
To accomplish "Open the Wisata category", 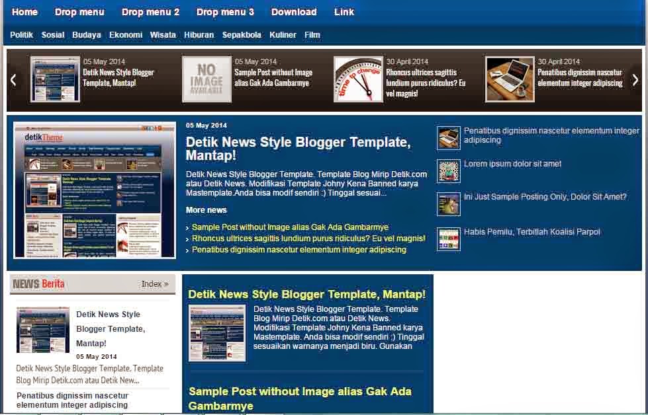I will click(163, 35).
